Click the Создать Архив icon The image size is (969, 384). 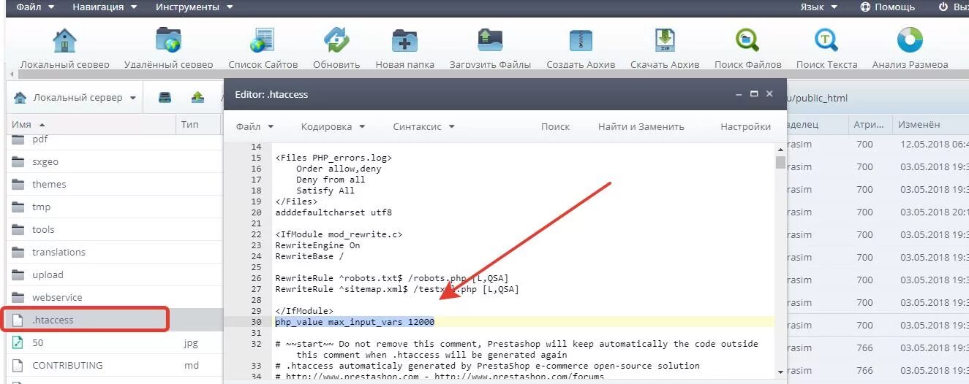tap(581, 39)
